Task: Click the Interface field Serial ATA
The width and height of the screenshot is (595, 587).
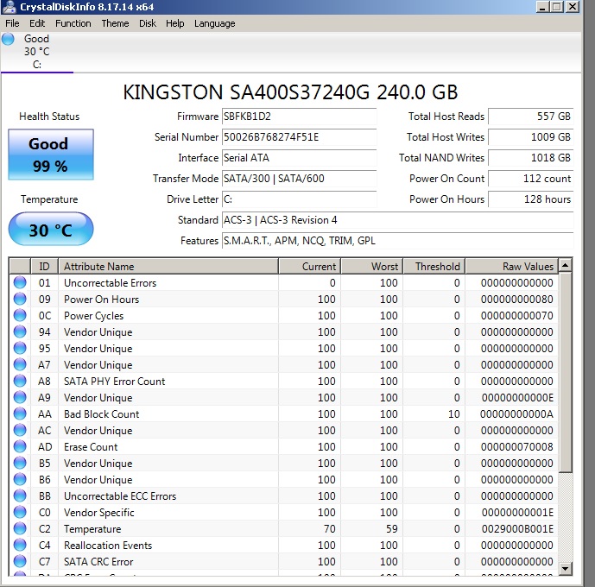Action: click(x=299, y=158)
